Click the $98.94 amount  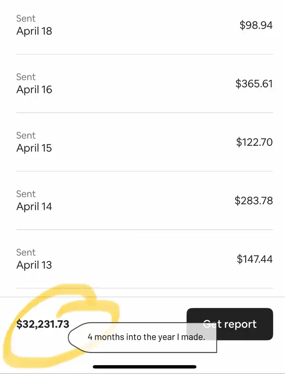pyautogui.click(x=256, y=25)
